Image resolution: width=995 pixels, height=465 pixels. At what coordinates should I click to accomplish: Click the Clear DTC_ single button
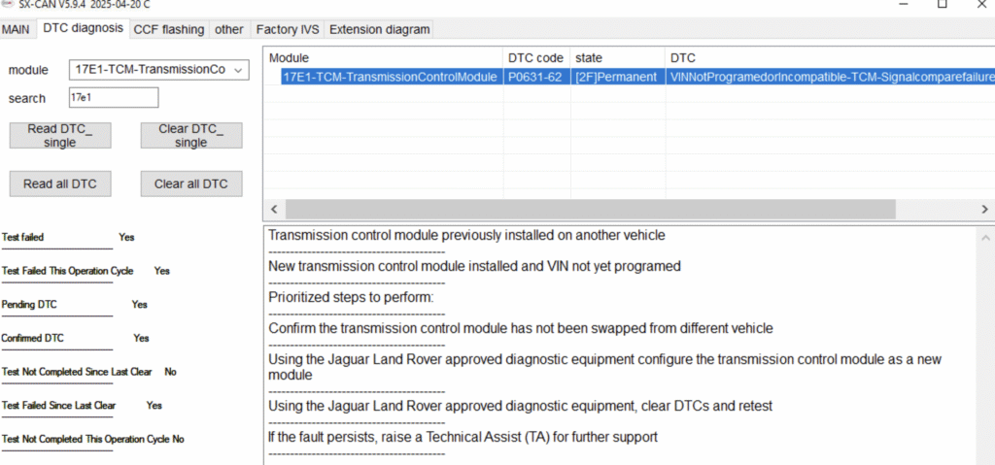(x=191, y=136)
